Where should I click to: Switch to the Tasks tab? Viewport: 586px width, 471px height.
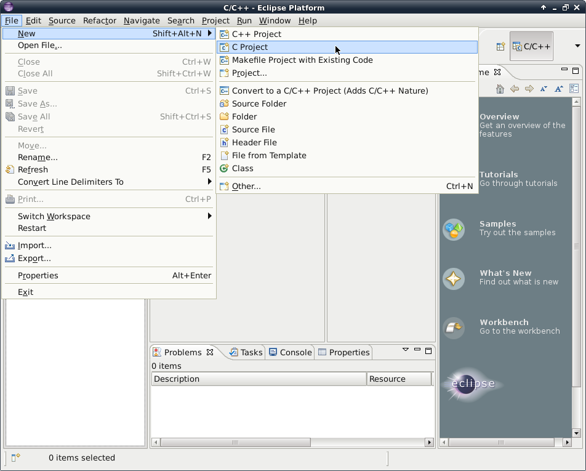pos(246,353)
